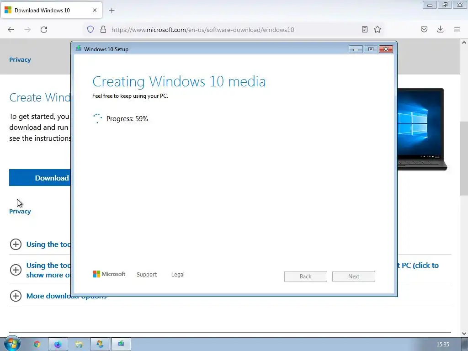
Task: Click the Creating Windows 10 media heading
Action: pos(179,81)
